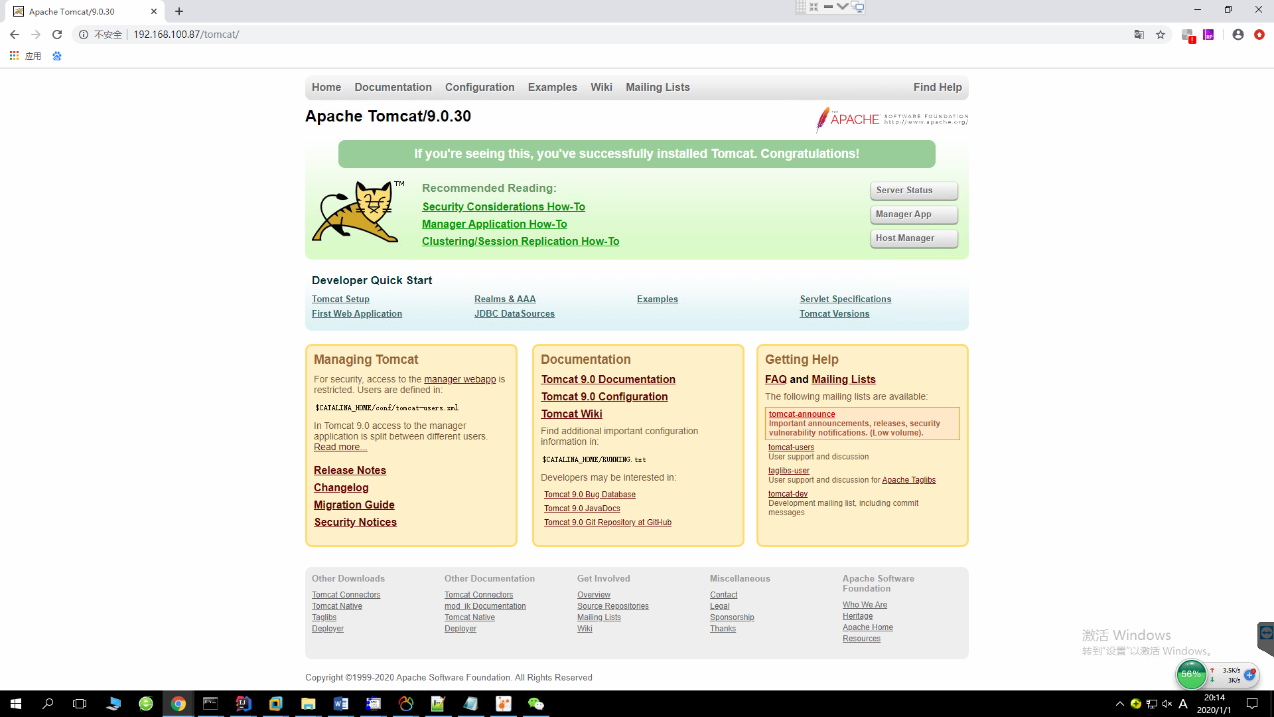Image resolution: width=1274 pixels, height=717 pixels.
Task: Click the browser refresh icon
Action: [56, 34]
